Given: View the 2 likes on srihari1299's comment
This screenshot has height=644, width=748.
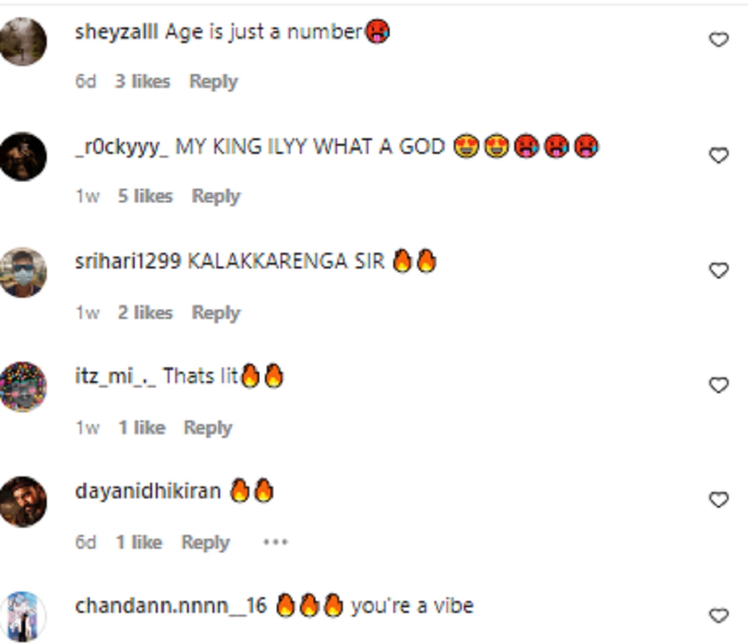Looking at the screenshot, I should tap(145, 313).
